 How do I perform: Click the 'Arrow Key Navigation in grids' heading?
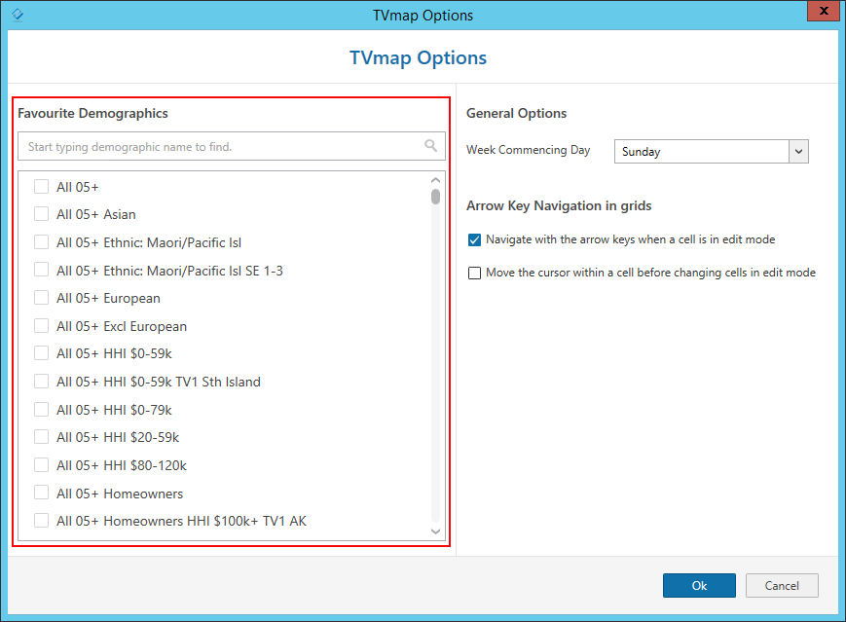[559, 206]
